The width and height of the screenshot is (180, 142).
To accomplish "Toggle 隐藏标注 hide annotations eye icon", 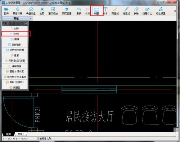I will click(x=147, y=11).
